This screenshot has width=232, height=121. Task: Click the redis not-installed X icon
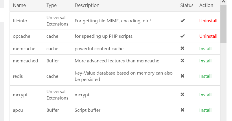point(182,76)
